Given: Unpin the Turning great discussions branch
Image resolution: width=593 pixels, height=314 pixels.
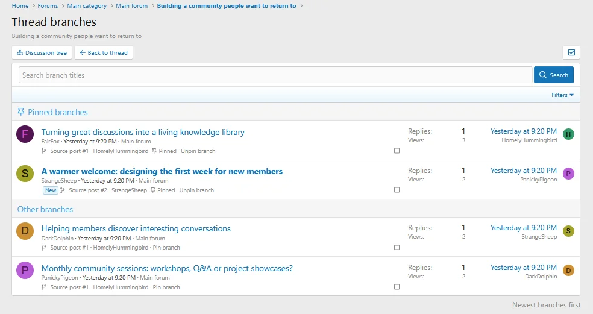Looking at the screenshot, I should [198, 151].
